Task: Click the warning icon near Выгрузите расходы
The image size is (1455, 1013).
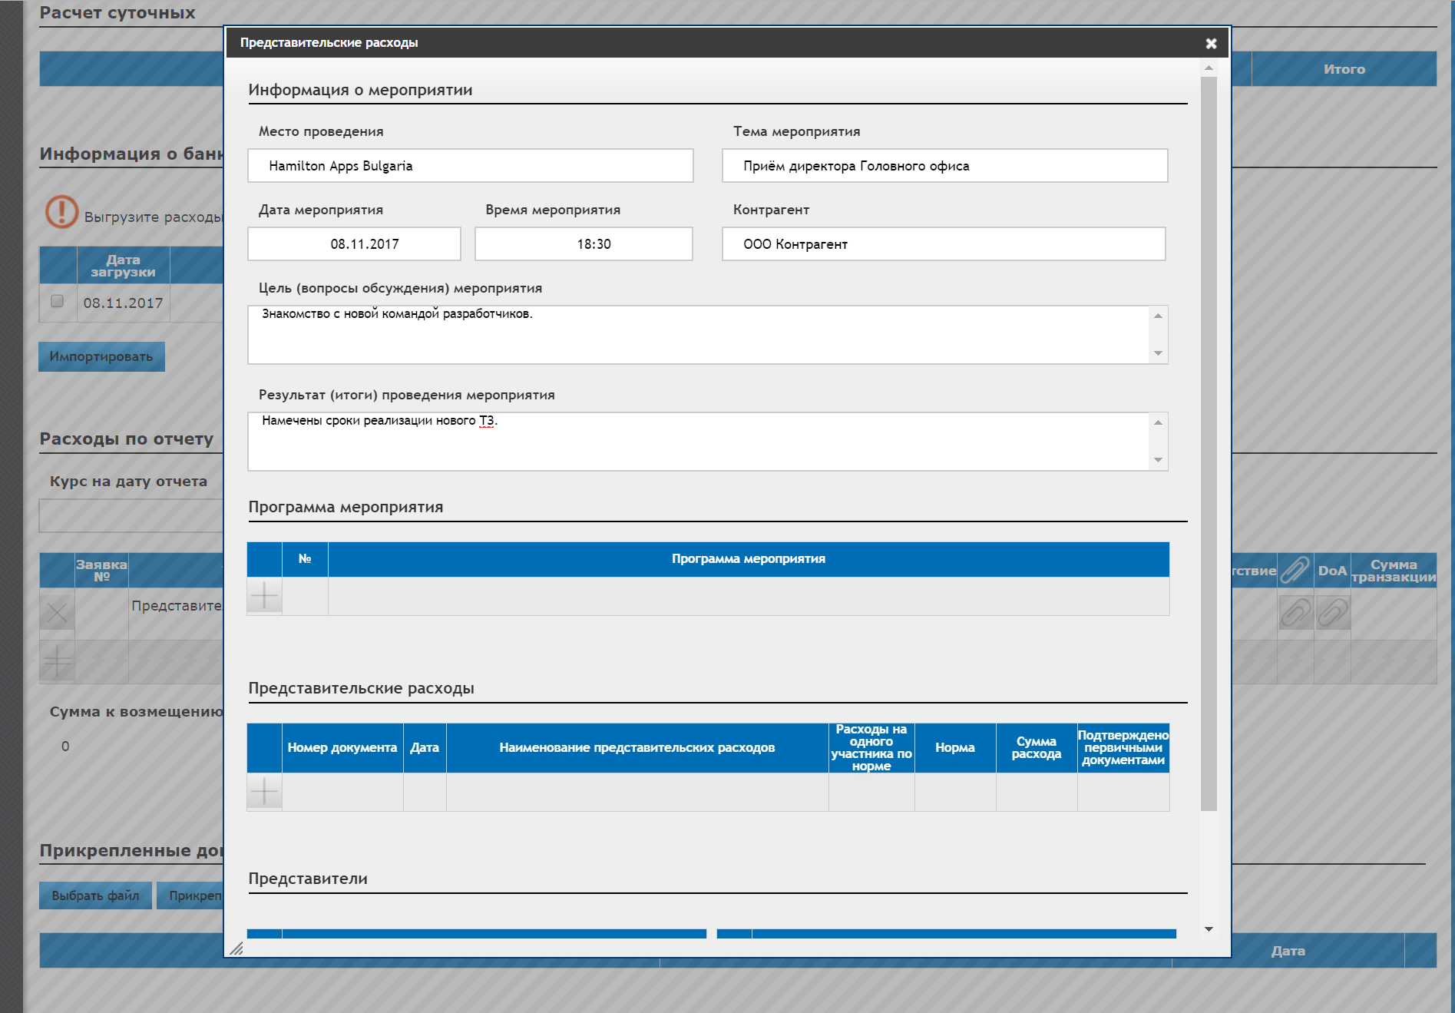Action: pyautogui.click(x=61, y=212)
